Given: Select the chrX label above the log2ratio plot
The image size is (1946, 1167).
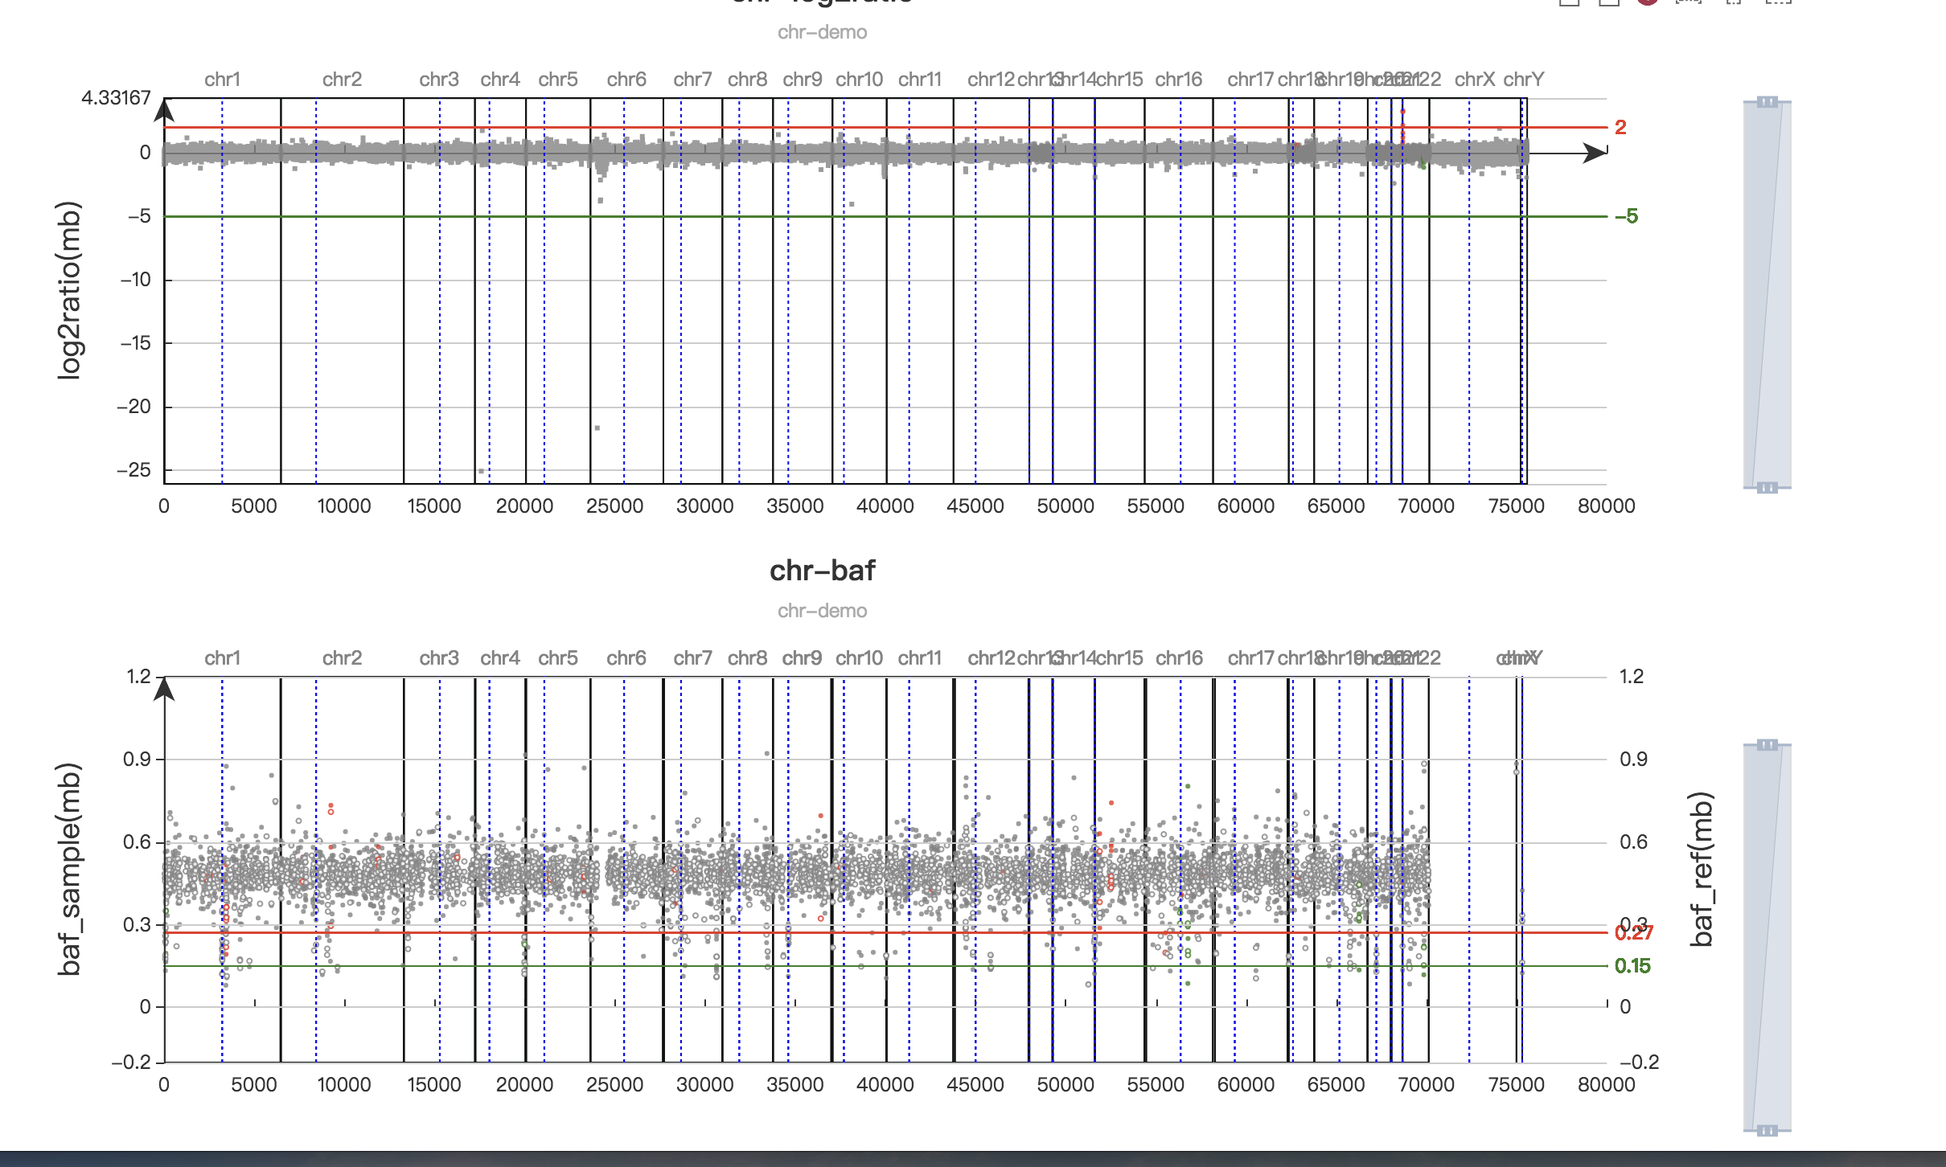Looking at the screenshot, I should coord(1477,79).
